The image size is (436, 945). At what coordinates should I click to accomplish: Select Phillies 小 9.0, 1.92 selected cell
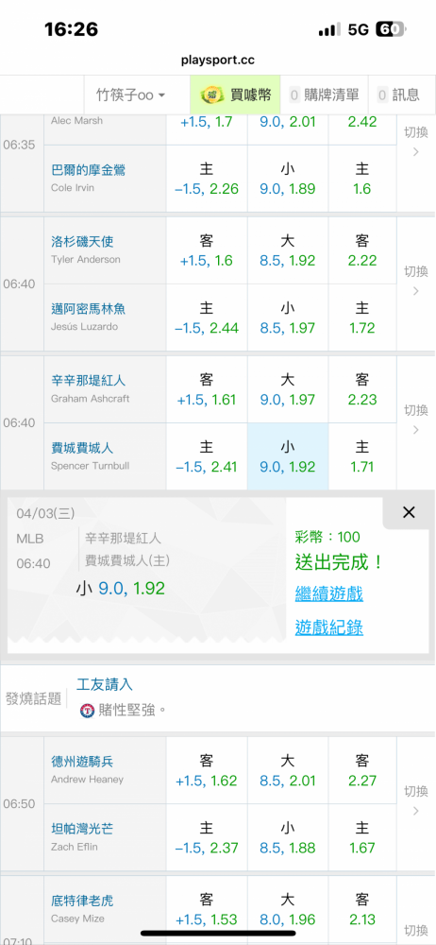coord(288,456)
